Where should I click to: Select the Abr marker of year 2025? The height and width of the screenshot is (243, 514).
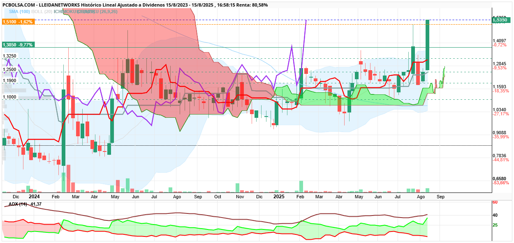coord(339,197)
